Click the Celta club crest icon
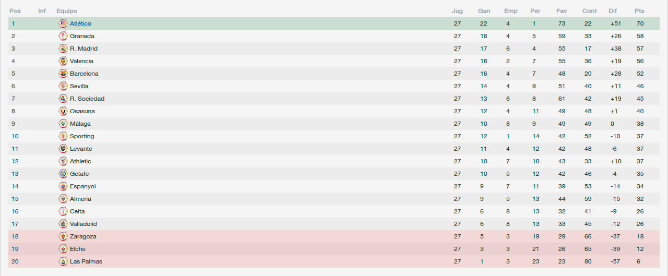 [x=63, y=211]
